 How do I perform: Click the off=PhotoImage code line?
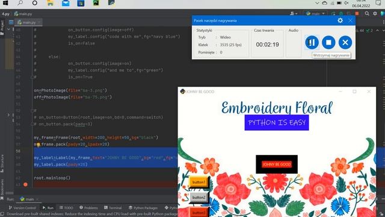(73, 97)
